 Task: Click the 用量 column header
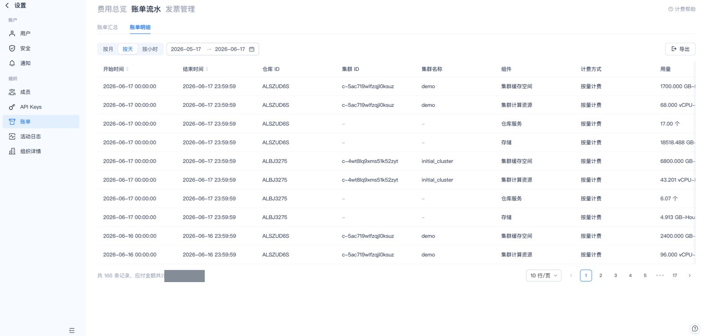(x=665, y=69)
